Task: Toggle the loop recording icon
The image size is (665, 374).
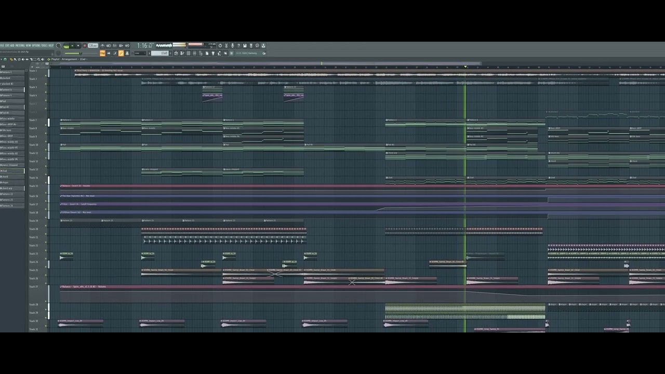Action: (x=127, y=46)
